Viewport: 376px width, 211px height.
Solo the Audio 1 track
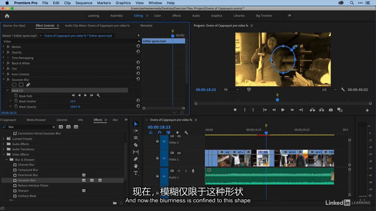[186, 171]
